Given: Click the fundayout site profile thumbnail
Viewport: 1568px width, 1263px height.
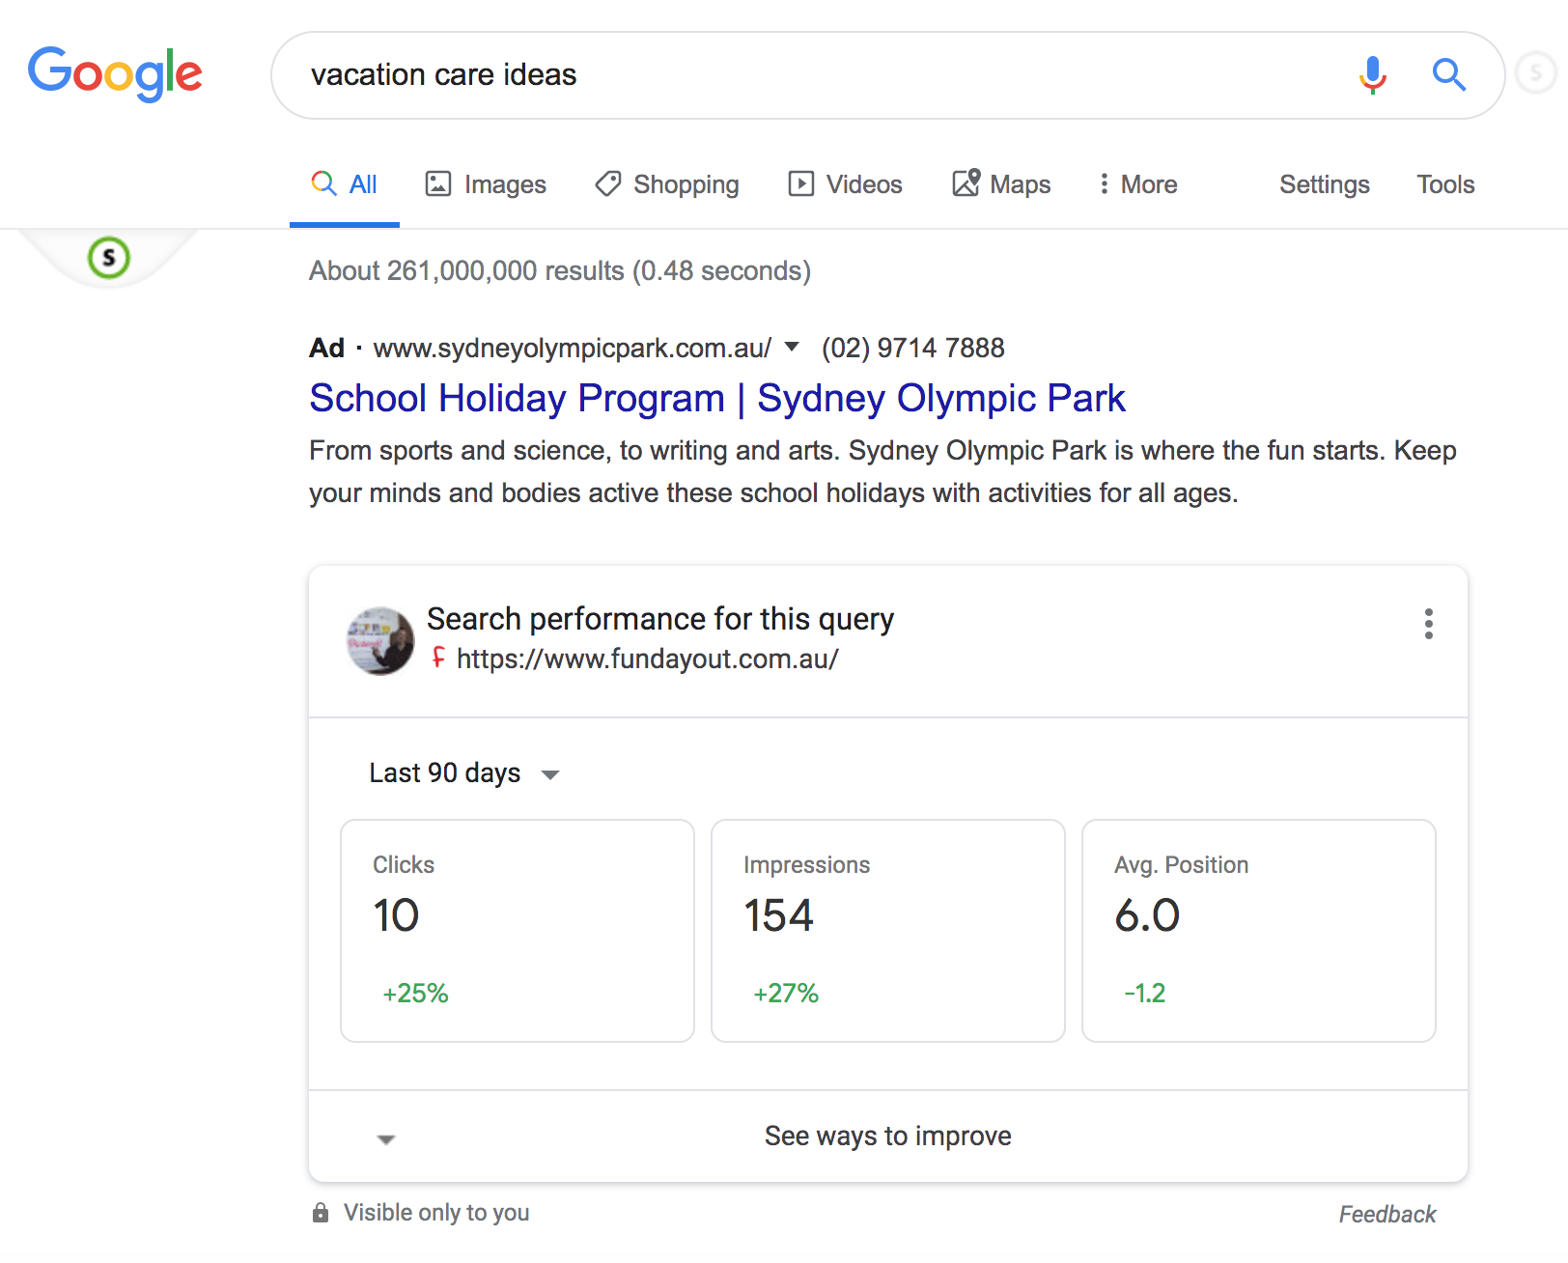Looking at the screenshot, I should (x=380, y=640).
